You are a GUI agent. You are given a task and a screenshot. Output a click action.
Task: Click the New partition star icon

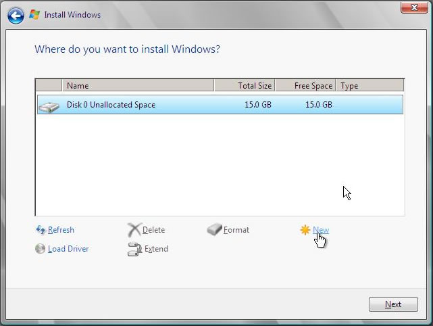(x=305, y=230)
